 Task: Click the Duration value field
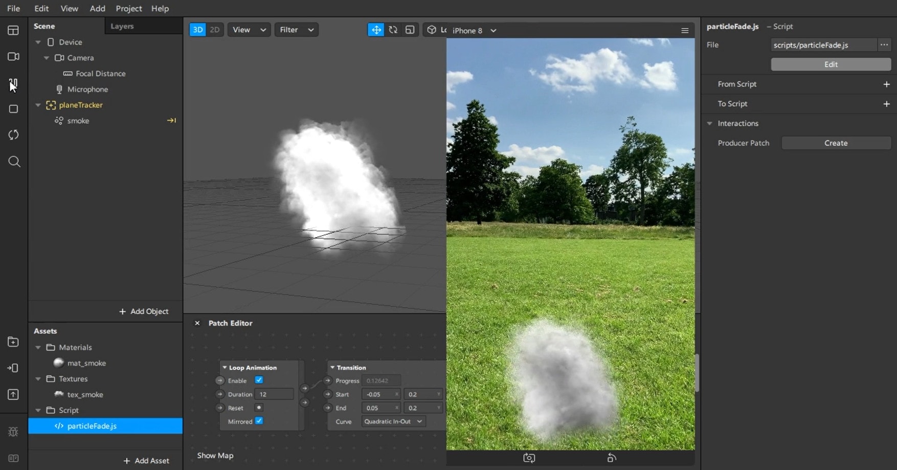click(274, 394)
